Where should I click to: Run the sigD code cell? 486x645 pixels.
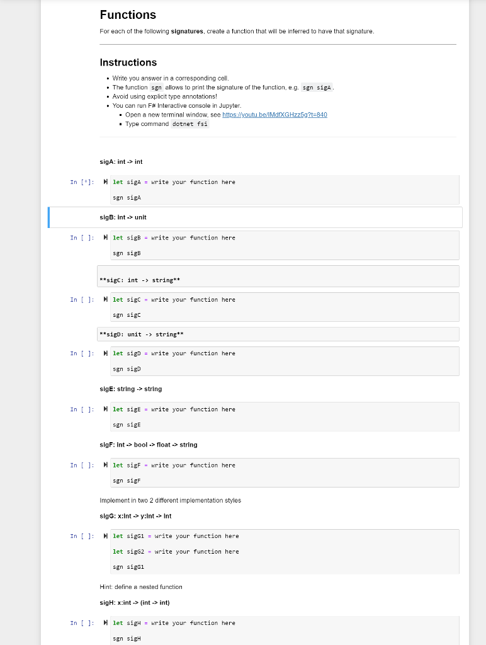click(105, 353)
